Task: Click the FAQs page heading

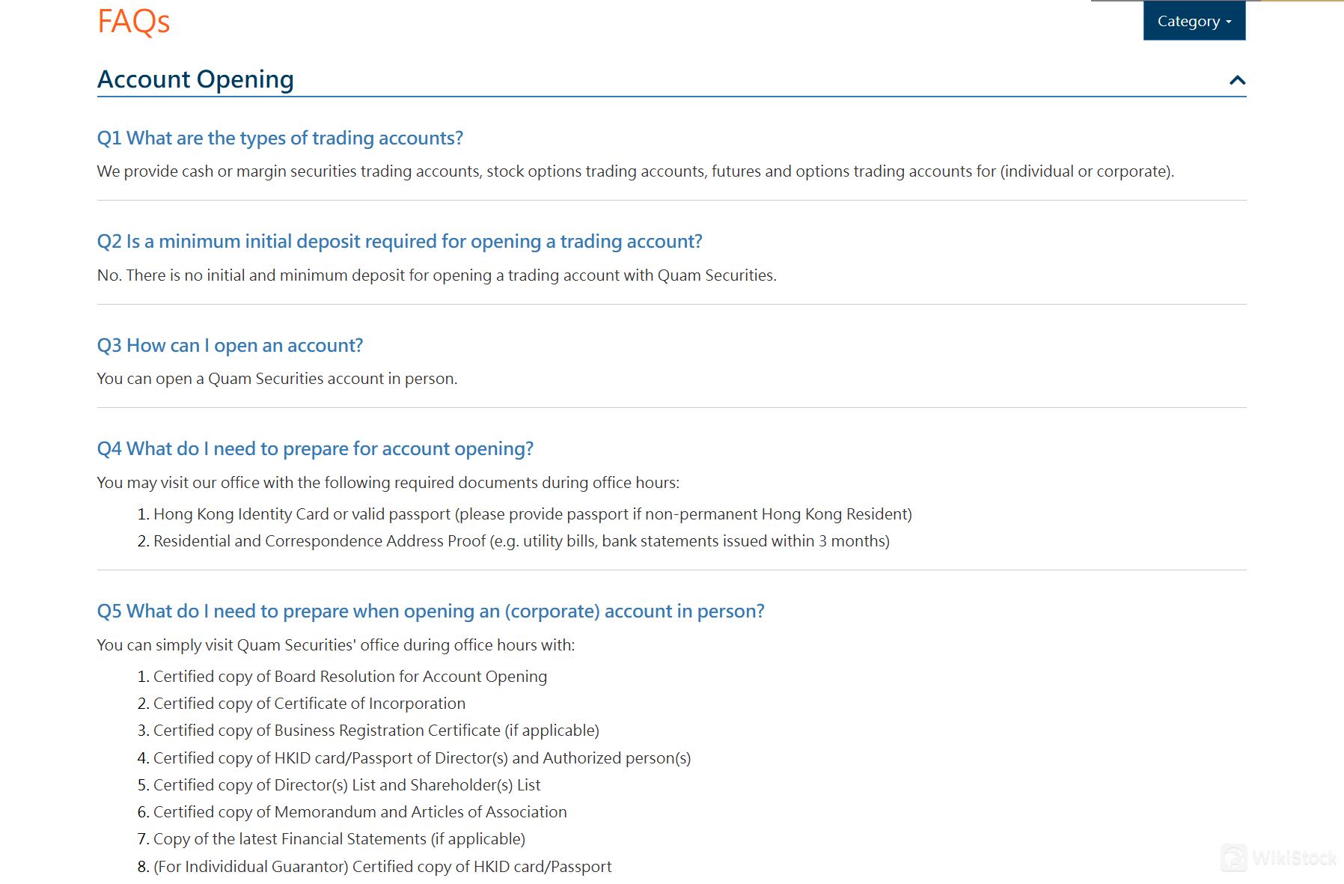Action: tap(133, 21)
